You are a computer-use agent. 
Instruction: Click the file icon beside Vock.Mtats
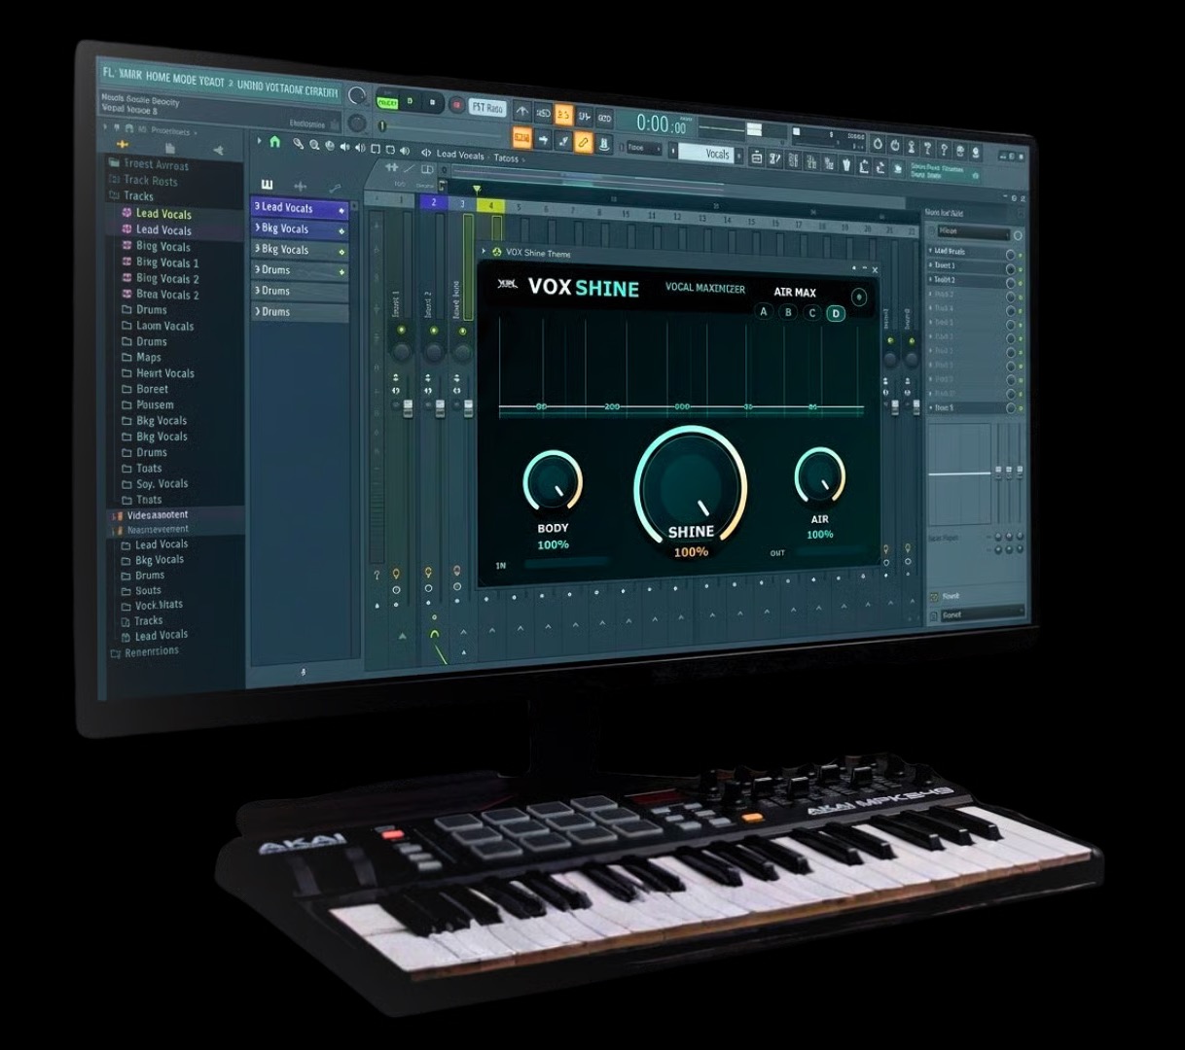(126, 606)
